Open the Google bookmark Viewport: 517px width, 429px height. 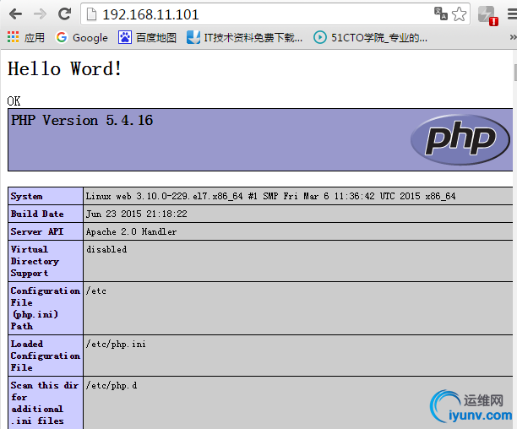tap(81, 37)
